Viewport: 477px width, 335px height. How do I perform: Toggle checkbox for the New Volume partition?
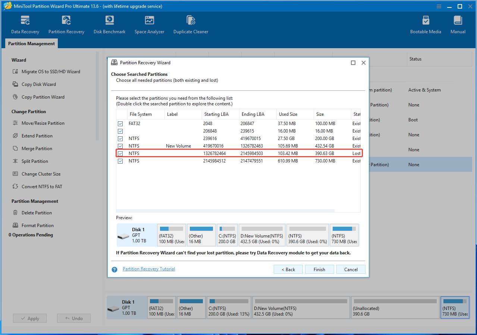coord(120,146)
